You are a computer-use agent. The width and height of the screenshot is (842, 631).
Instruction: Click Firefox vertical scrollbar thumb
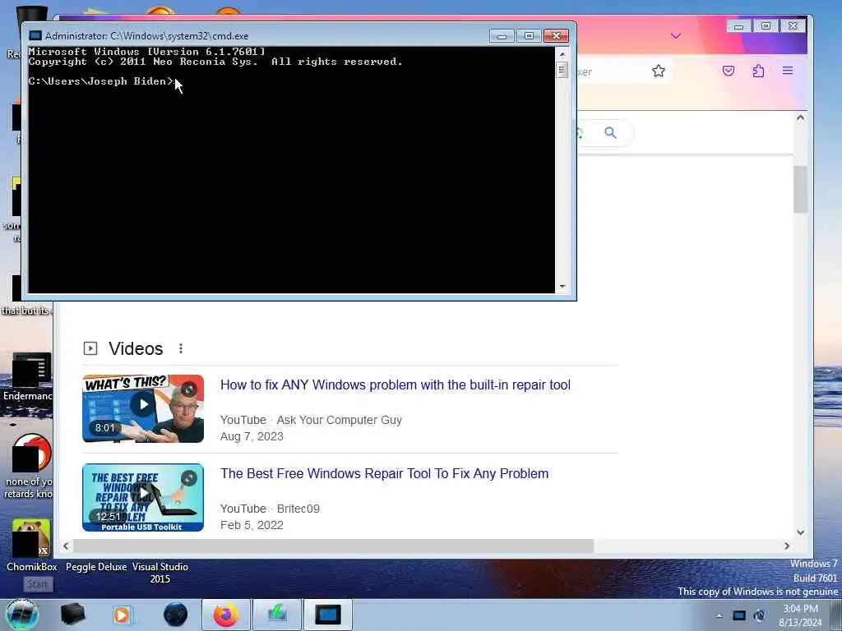(801, 190)
